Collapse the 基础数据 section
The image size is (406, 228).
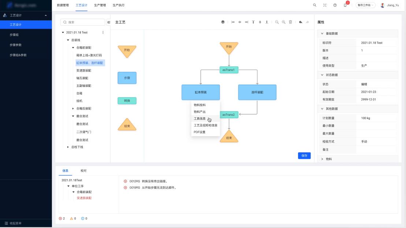click(322, 33)
